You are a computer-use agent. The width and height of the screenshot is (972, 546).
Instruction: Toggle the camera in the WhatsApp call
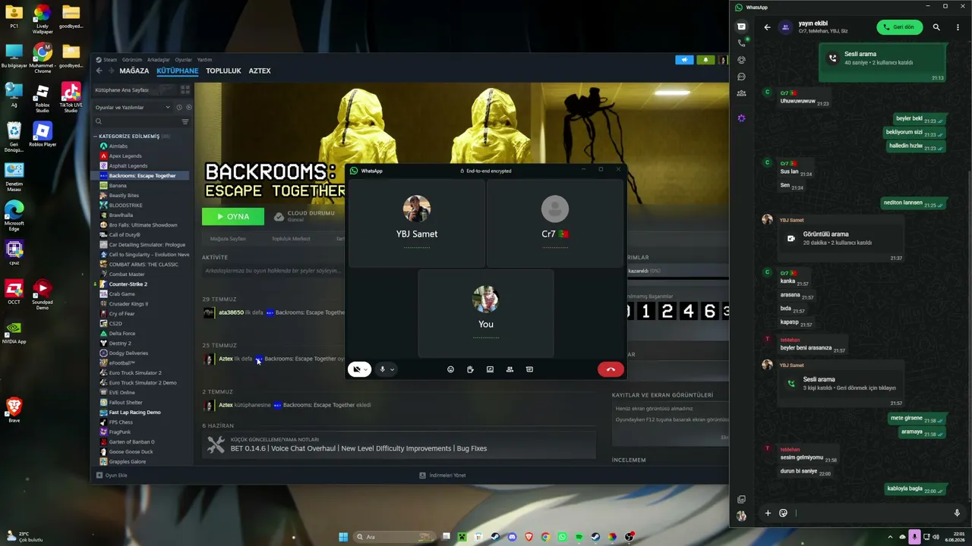[355, 369]
